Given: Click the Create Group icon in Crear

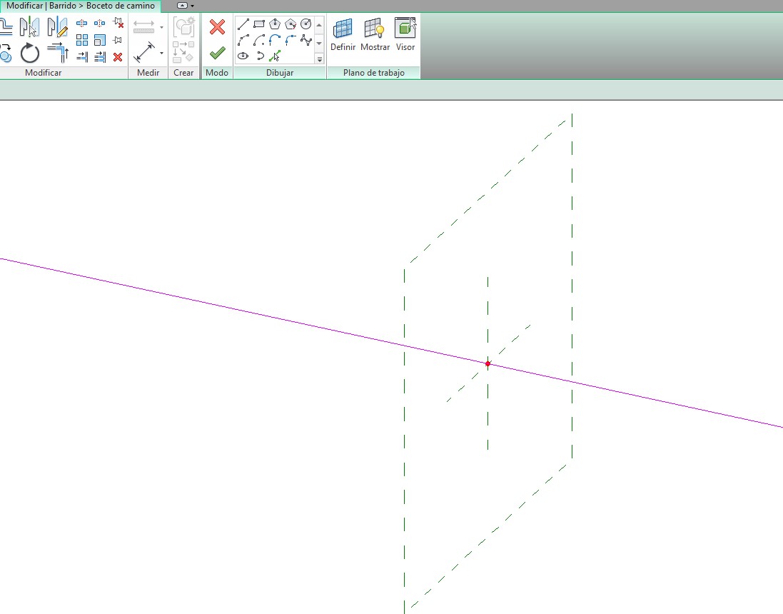Looking at the screenshot, I should [183, 52].
